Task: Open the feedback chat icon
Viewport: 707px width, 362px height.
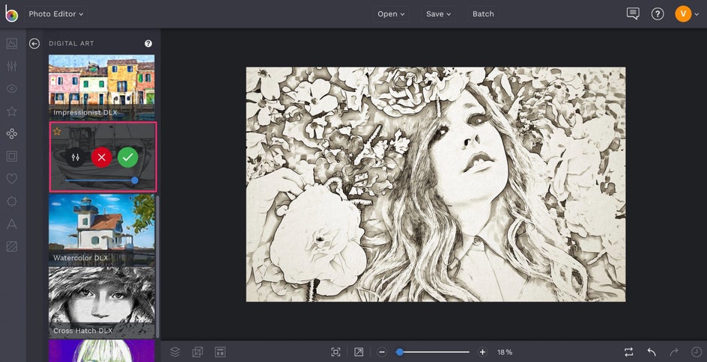Action: point(633,13)
